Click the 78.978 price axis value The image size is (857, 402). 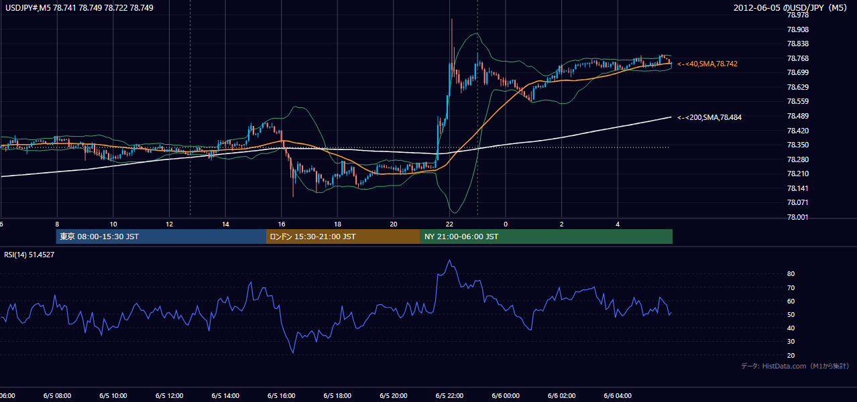pos(797,15)
